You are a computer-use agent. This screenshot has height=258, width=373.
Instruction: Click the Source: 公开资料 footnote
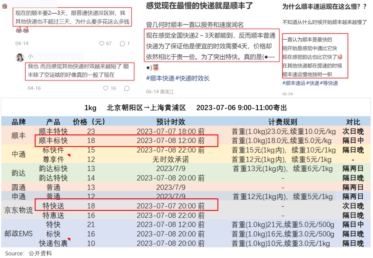(29, 254)
